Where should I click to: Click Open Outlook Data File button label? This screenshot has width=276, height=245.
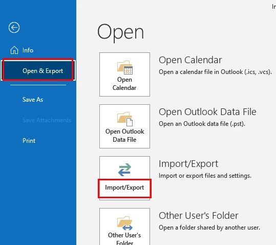tap(124, 136)
